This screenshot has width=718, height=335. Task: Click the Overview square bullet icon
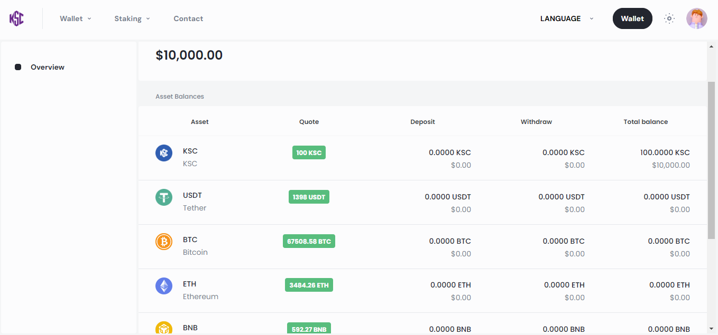(18, 67)
